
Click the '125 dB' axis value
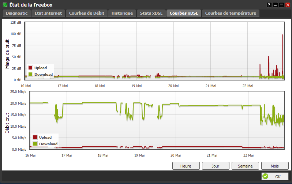pos(16,23)
